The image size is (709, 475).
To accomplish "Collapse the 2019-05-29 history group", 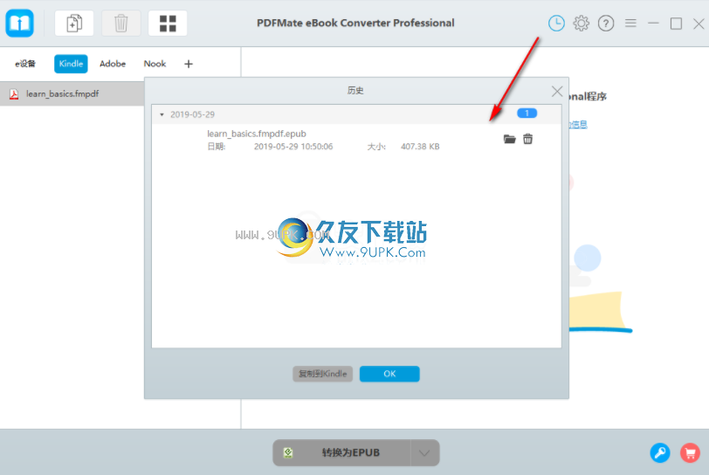I will coord(162,115).
